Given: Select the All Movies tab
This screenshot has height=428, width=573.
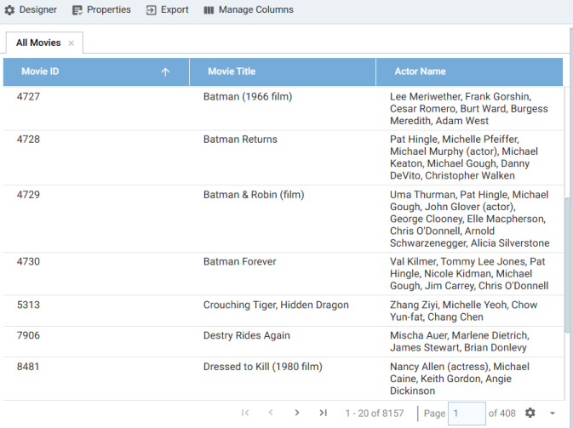Looking at the screenshot, I should (x=38, y=43).
